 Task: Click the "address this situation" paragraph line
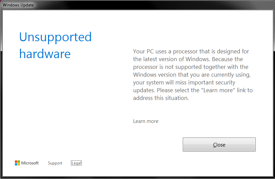click(x=161, y=98)
